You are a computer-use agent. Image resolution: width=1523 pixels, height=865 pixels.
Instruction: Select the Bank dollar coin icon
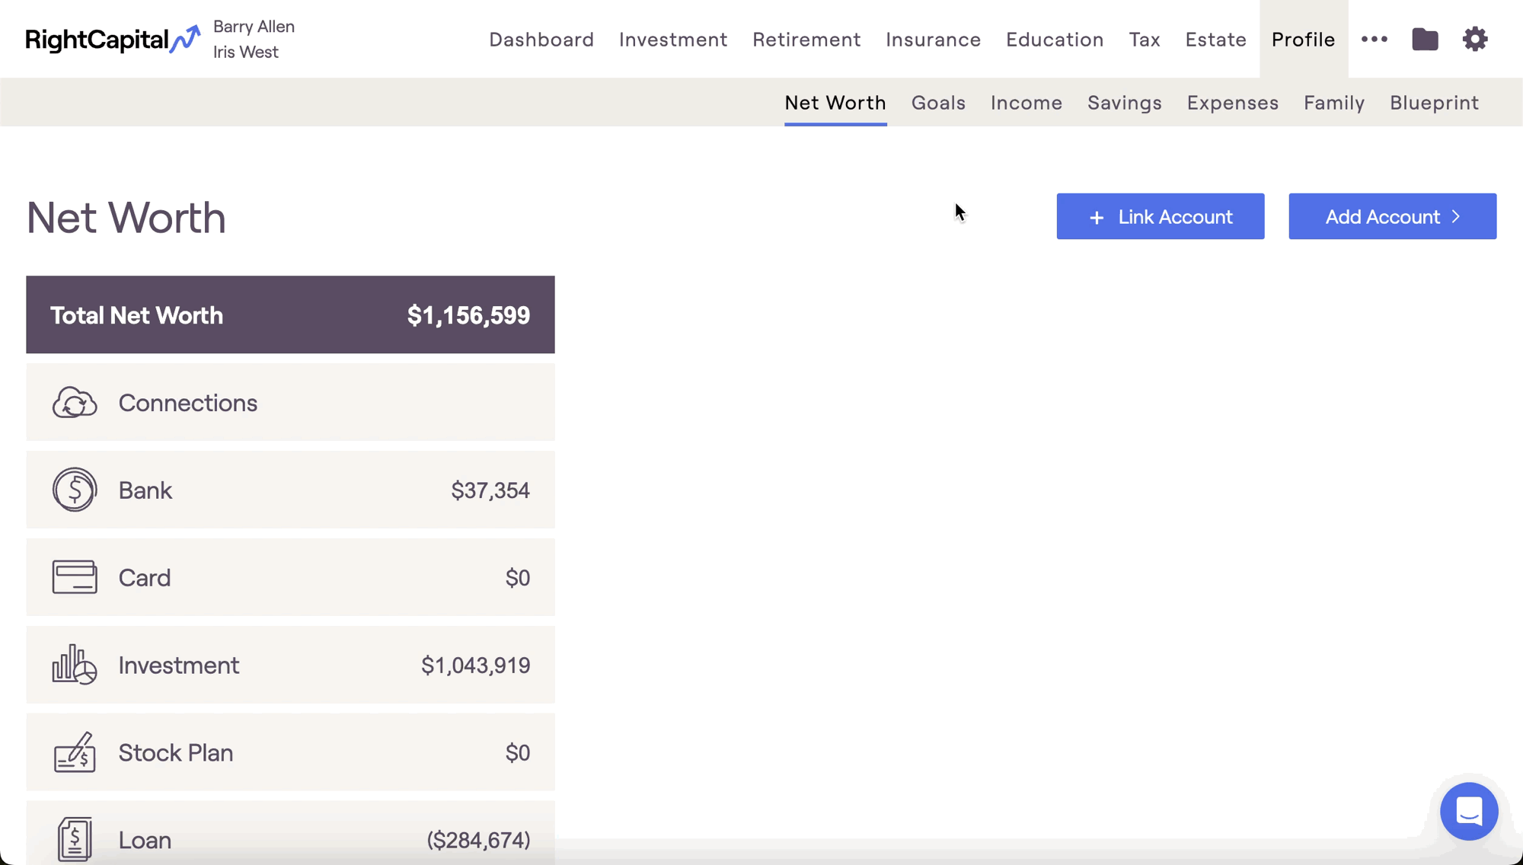pyautogui.click(x=75, y=490)
